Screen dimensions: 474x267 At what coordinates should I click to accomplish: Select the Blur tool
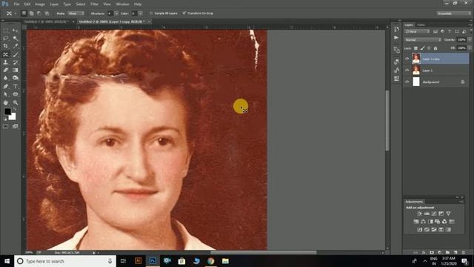point(6,78)
